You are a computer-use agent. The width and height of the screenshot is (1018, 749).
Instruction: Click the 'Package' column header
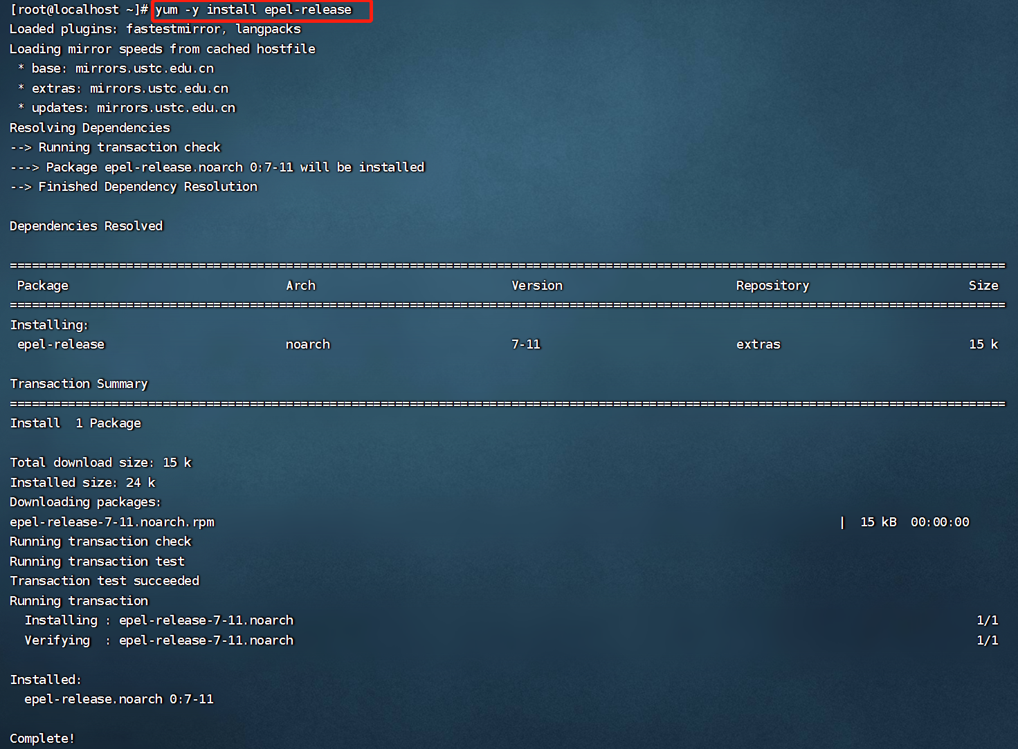[x=43, y=286]
